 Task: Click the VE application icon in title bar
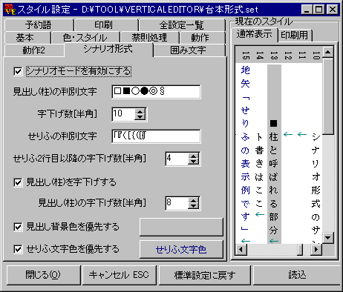[10, 10]
